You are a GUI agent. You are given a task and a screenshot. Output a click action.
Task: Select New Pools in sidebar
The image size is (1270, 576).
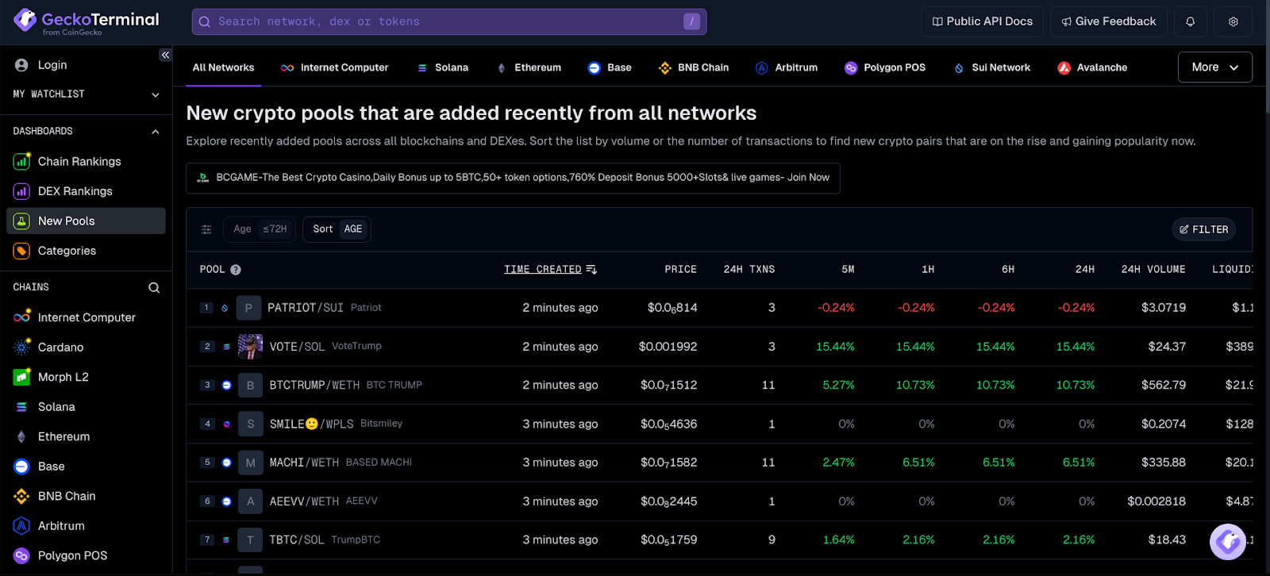coord(86,221)
